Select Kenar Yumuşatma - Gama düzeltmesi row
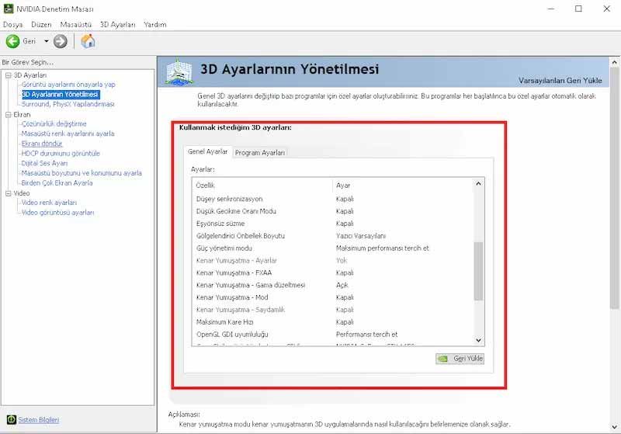The height and width of the screenshot is (434, 621). 333,285
